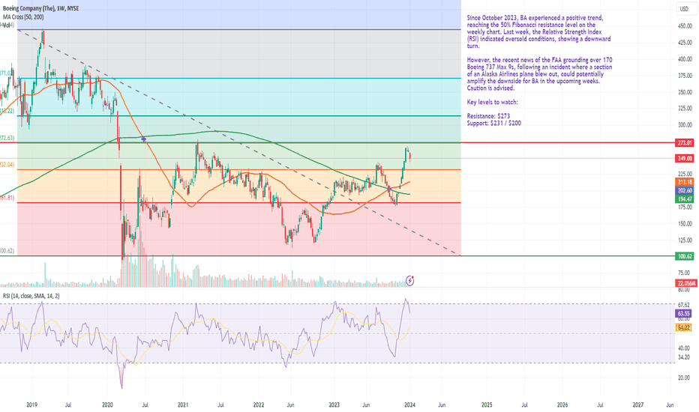Click the 2021 label on time axis
The width and height of the screenshot is (699, 412).
pyautogui.click(x=183, y=405)
